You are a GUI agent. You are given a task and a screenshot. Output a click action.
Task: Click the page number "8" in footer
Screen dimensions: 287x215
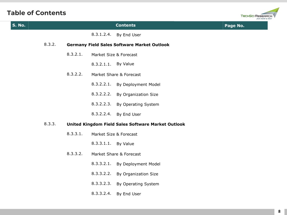tap(279, 212)
